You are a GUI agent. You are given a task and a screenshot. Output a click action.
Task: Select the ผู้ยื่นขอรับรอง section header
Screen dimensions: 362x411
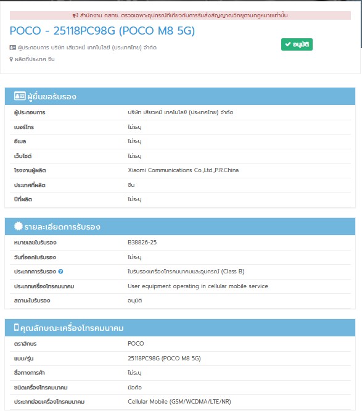(180, 96)
